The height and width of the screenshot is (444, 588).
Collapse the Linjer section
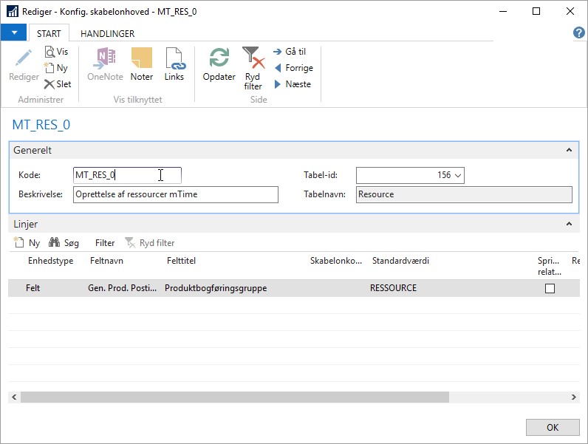569,224
